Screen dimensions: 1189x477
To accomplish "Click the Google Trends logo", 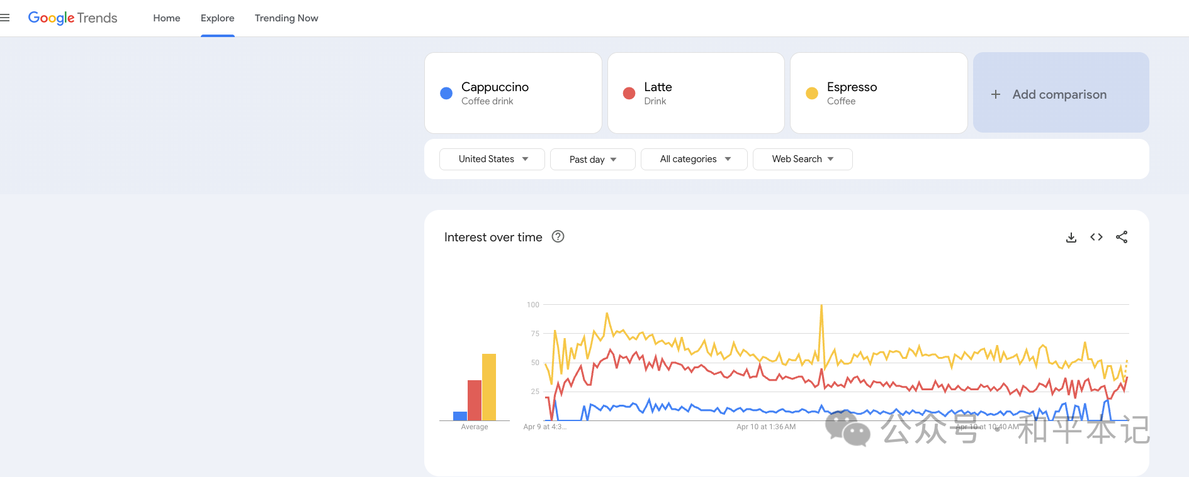I will 72,18.
